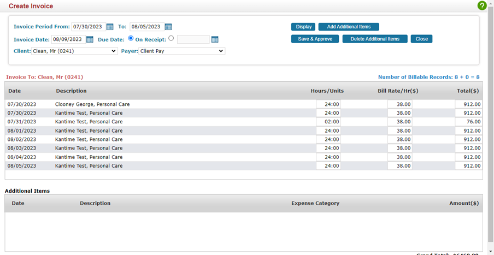Screen dimensions: 494x255
Task: Open calendar picker for Invoice Date
Action: click(x=90, y=39)
